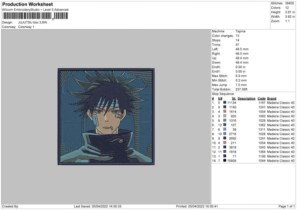Select thread code 1311 in stop sequence

262,130
